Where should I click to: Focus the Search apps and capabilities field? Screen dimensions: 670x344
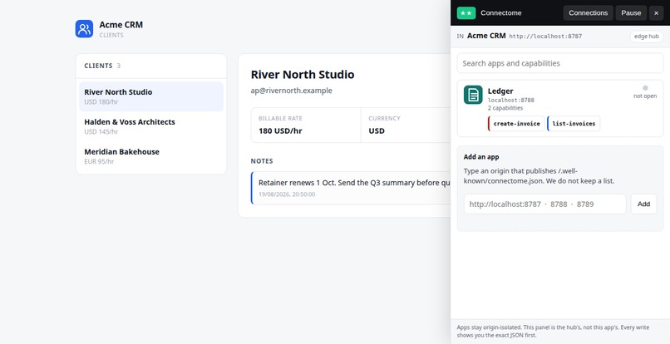pyautogui.click(x=559, y=63)
